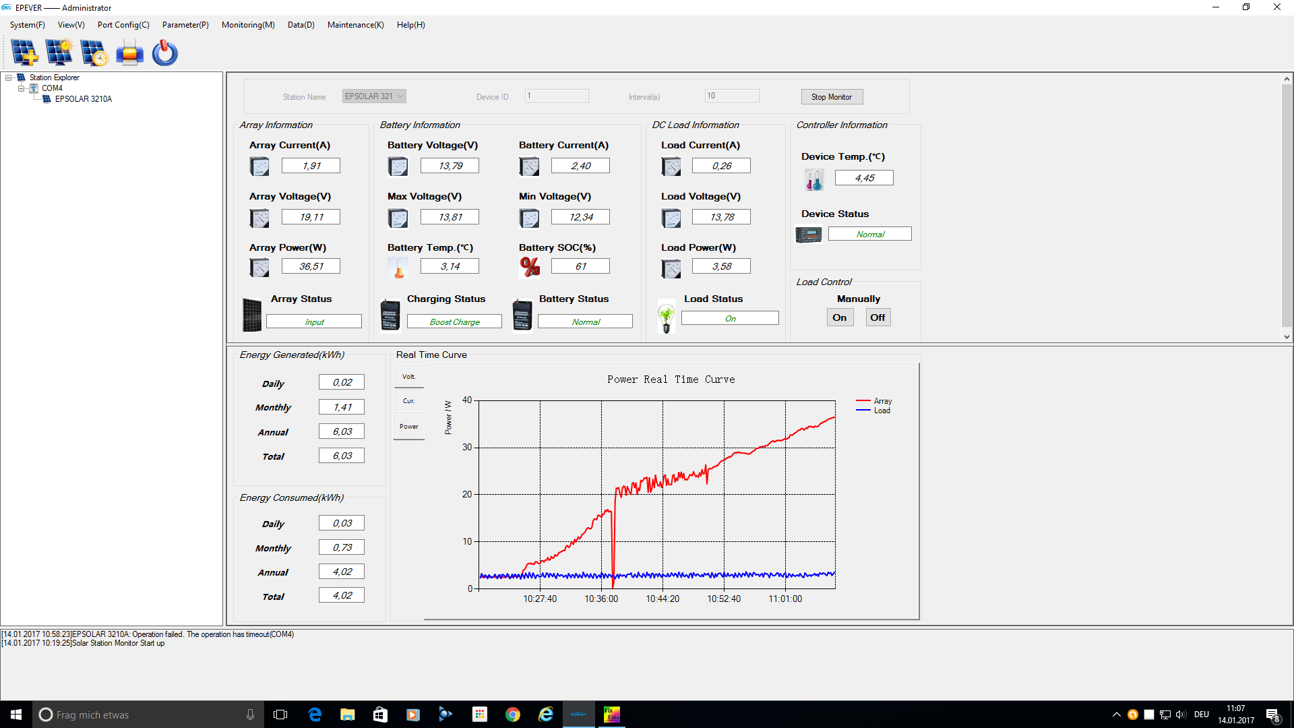Click the Battery SOC percent icon
Image resolution: width=1294 pixels, height=728 pixels.
pos(530,267)
